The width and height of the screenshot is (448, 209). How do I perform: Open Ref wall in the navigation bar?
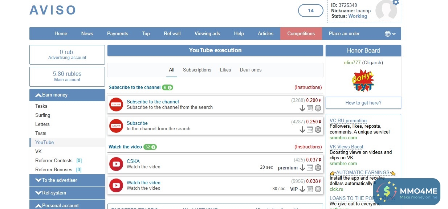click(x=172, y=33)
